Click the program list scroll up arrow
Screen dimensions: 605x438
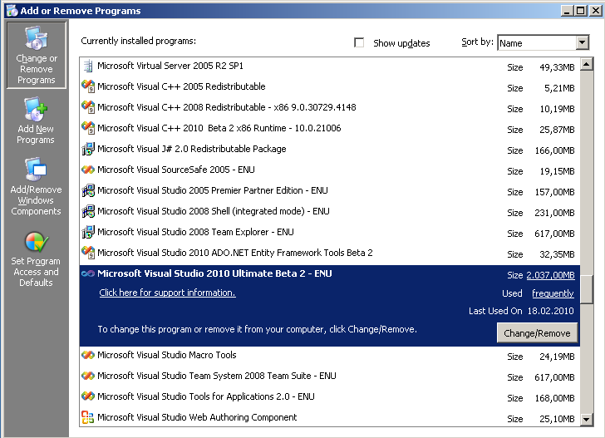click(587, 64)
